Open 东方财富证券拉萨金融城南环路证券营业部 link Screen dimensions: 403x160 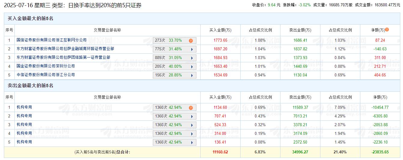click(65, 49)
